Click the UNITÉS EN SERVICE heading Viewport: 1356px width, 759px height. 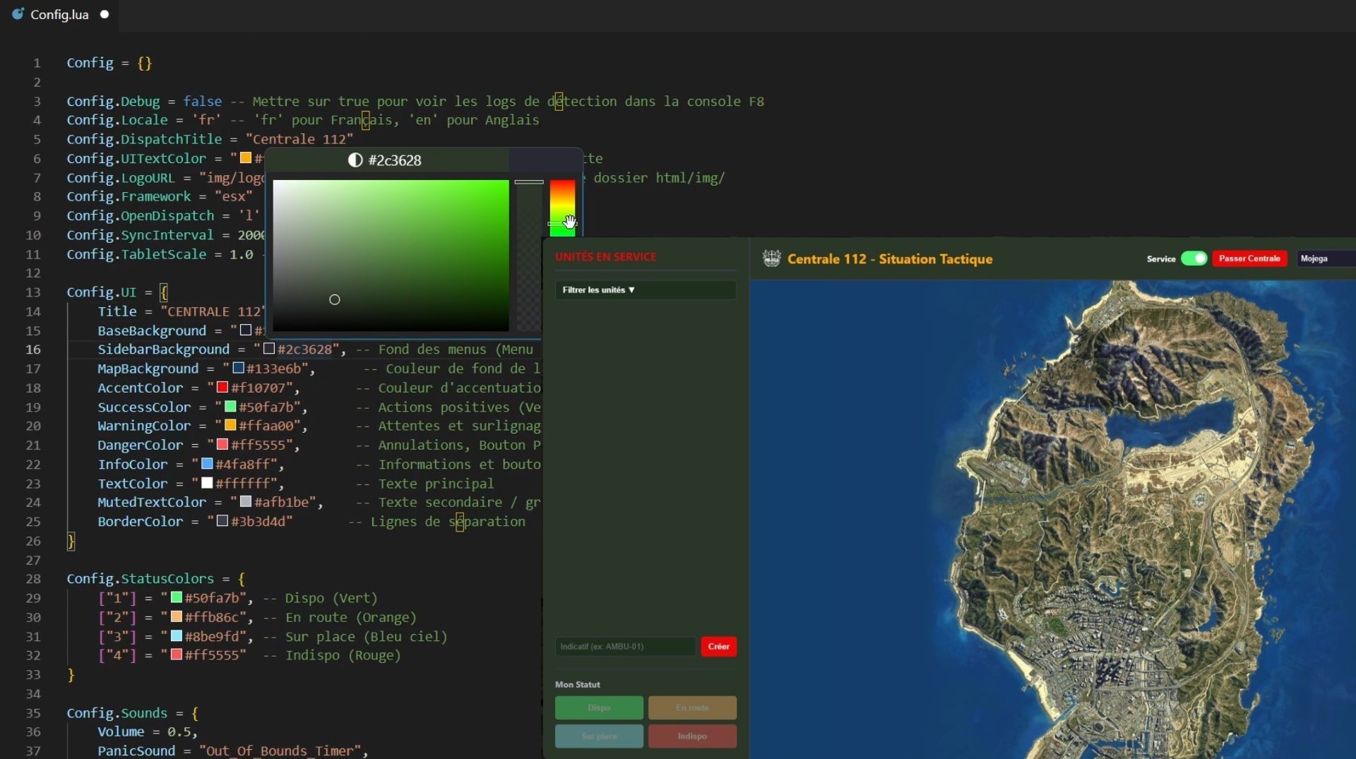606,257
